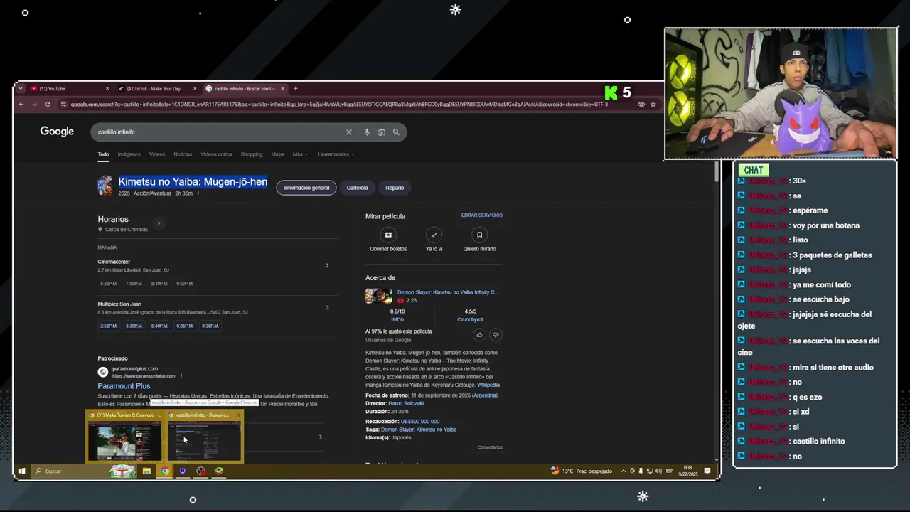Like the movie with thumbs up
910x512 pixels.
click(x=480, y=334)
